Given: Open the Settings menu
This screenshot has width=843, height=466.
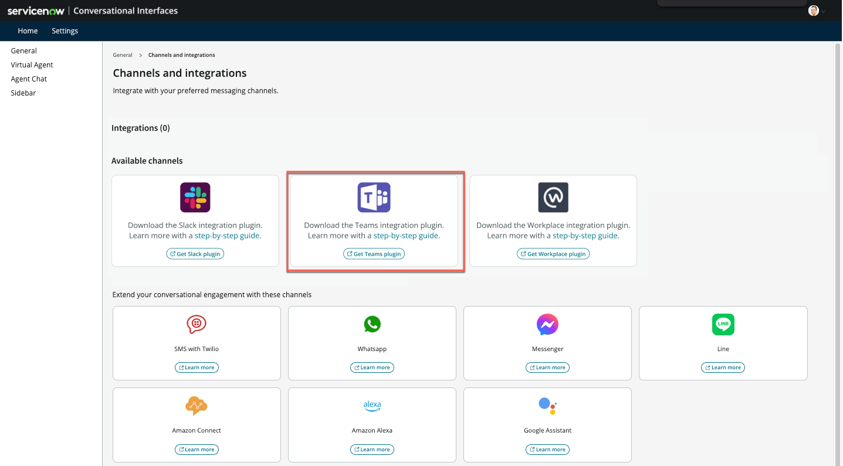Looking at the screenshot, I should [65, 31].
